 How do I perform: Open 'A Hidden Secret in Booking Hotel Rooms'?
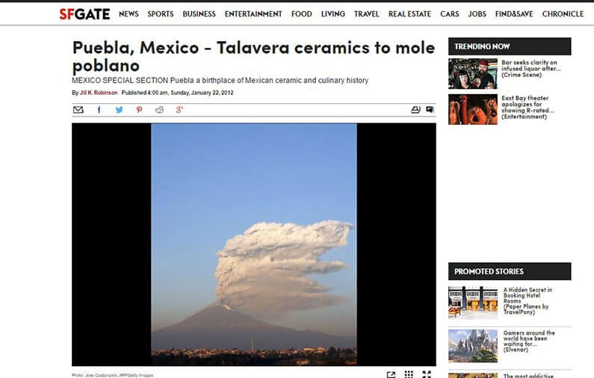pos(528,301)
